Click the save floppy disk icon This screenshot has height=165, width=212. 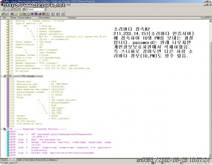click(x=7, y=14)
